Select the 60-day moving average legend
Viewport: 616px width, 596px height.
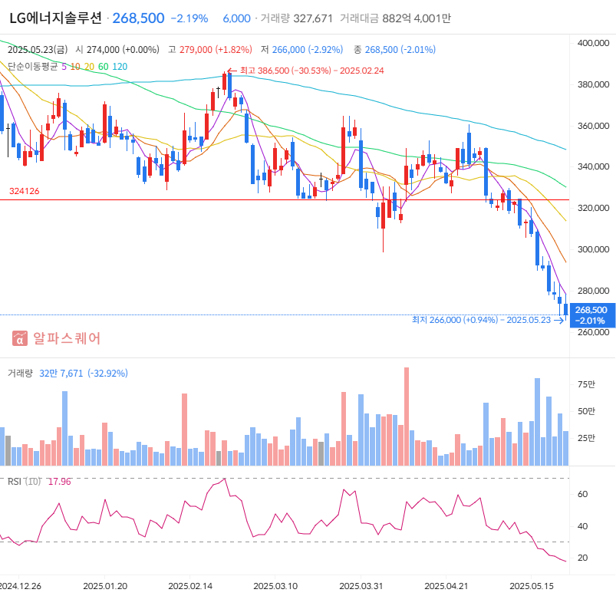104,67
